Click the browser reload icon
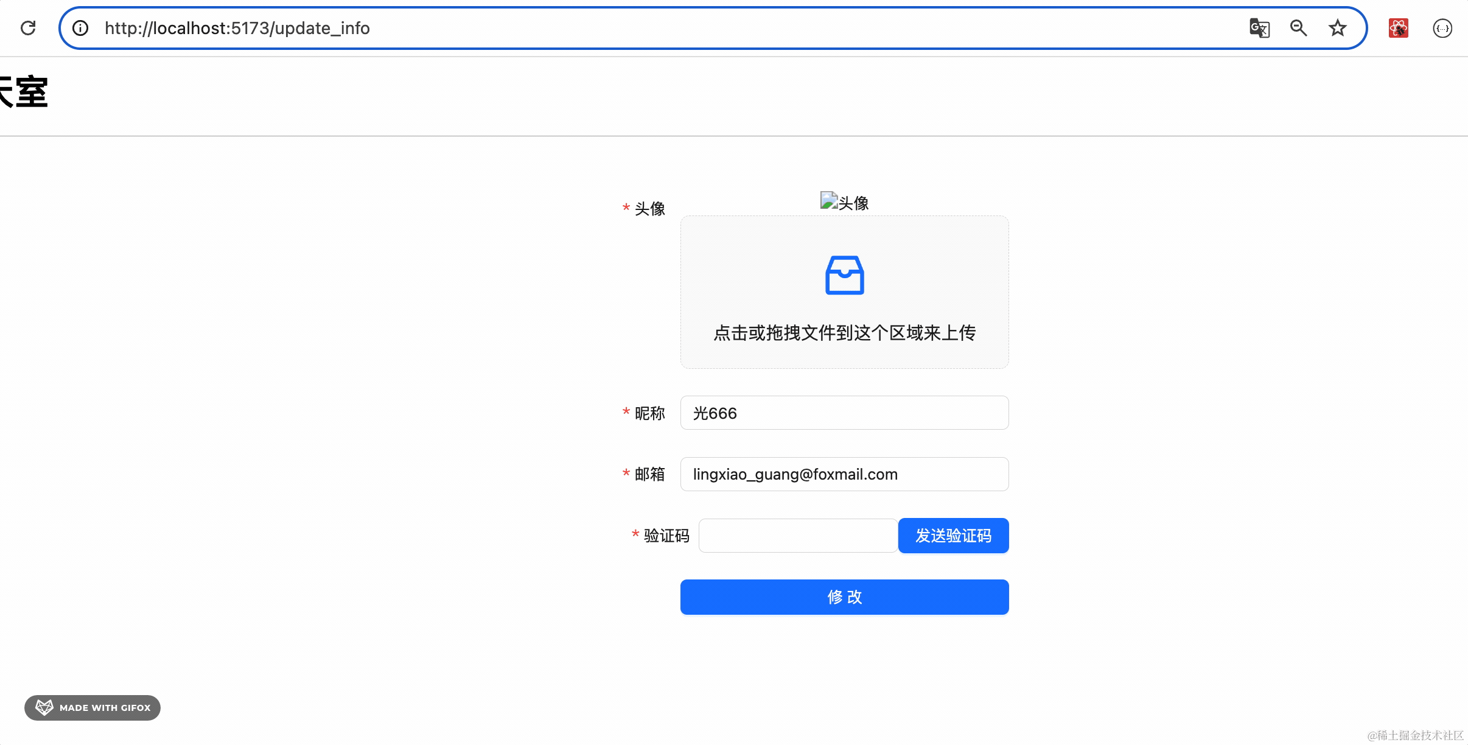 click(x=28, y=28)
